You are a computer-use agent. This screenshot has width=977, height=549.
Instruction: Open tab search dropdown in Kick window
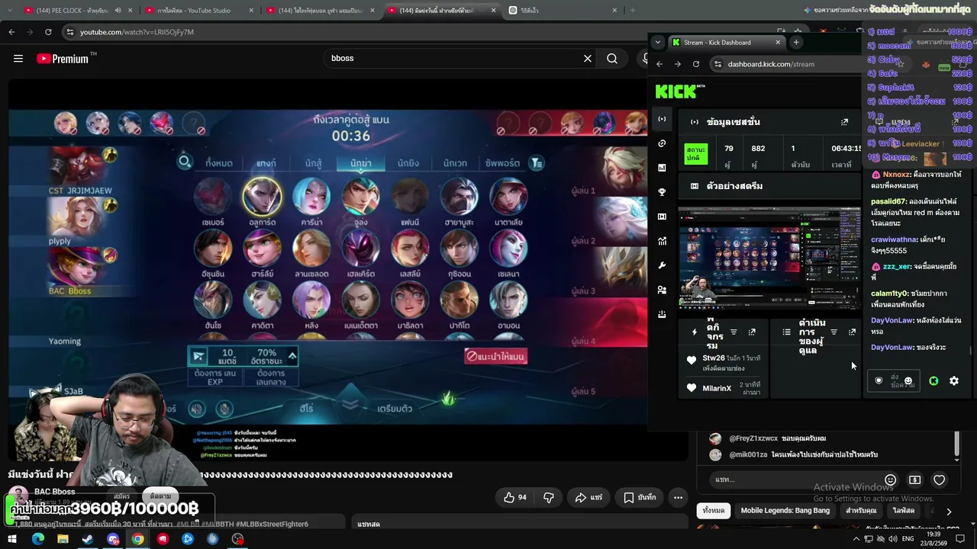click(x=658, y=43)
